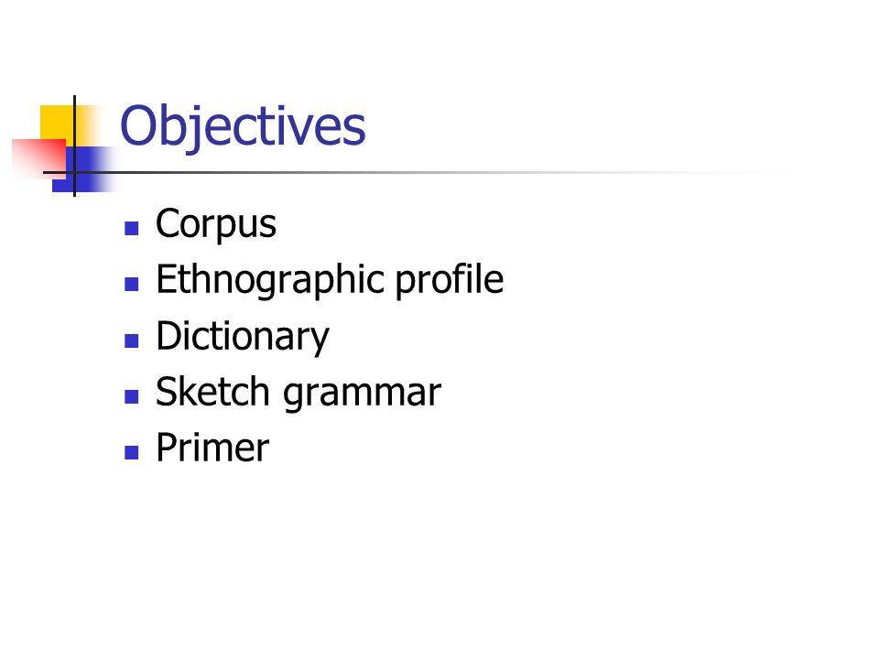Select the Primer bullet text

pos(212,448)
